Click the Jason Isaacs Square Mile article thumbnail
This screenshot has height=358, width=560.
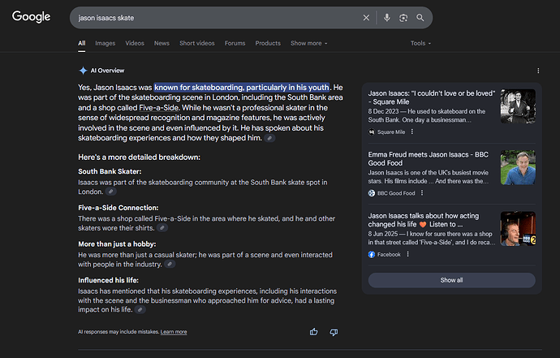pos(518,106)
